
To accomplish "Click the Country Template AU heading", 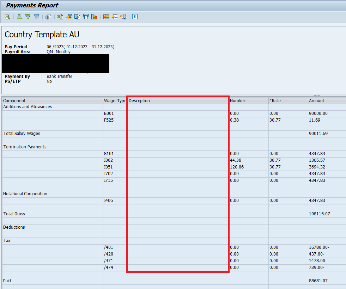I will pyautogui.click(x=42, y=35).
